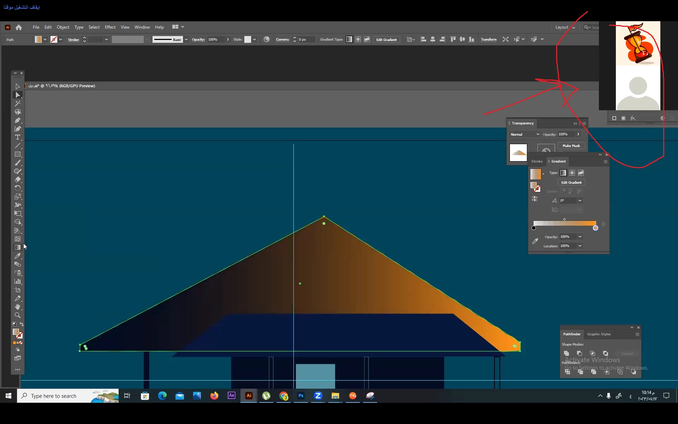
Task: Select the Eraser tool
Action: click(x=18, y=180)
